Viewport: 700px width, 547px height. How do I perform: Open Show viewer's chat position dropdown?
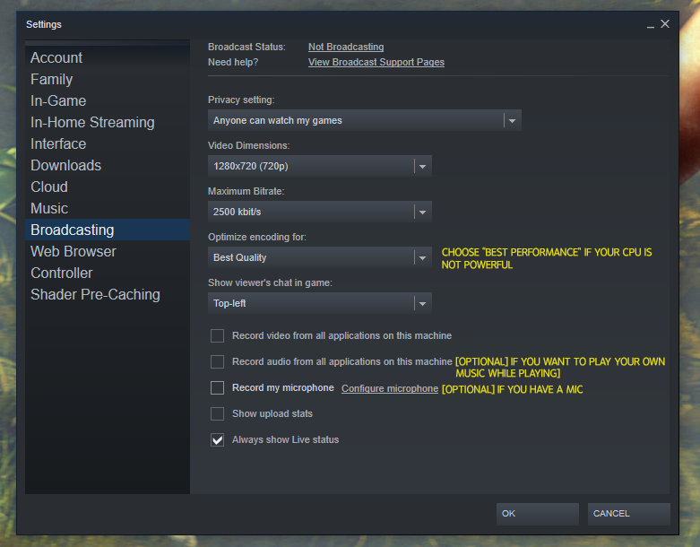pos(320,303)
